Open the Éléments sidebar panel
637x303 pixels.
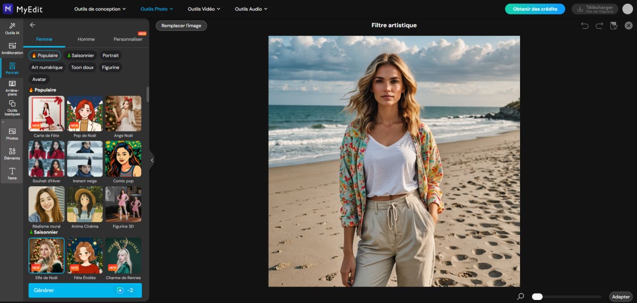click(x=12, y=154)
